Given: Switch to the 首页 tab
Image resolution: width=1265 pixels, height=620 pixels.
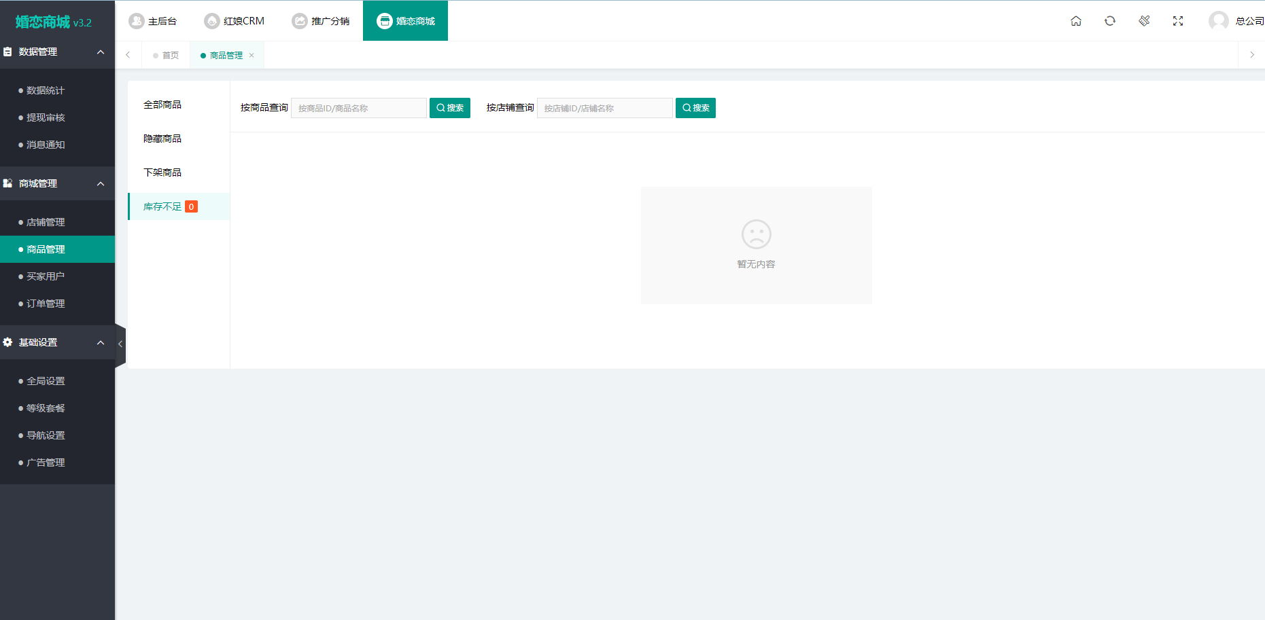Looking at the screenshot, I should [166, 56].
